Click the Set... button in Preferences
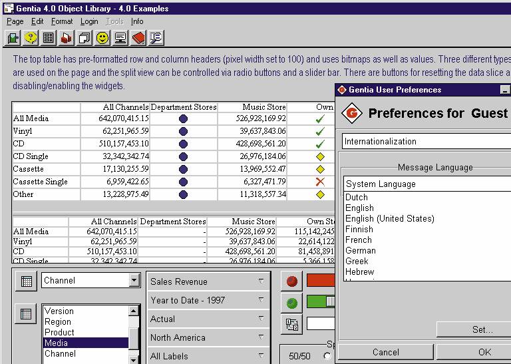Image resolution: width=511 pixels, height=364 pixels. point(474,329)
